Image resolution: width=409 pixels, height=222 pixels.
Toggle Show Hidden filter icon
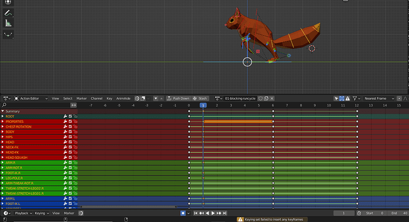tap(341, 99)
